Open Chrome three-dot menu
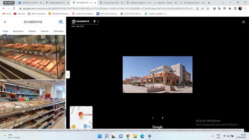 pos(245,9)
